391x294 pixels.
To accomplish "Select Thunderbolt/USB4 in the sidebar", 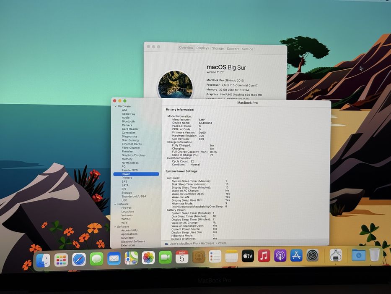I will point(134,196).
